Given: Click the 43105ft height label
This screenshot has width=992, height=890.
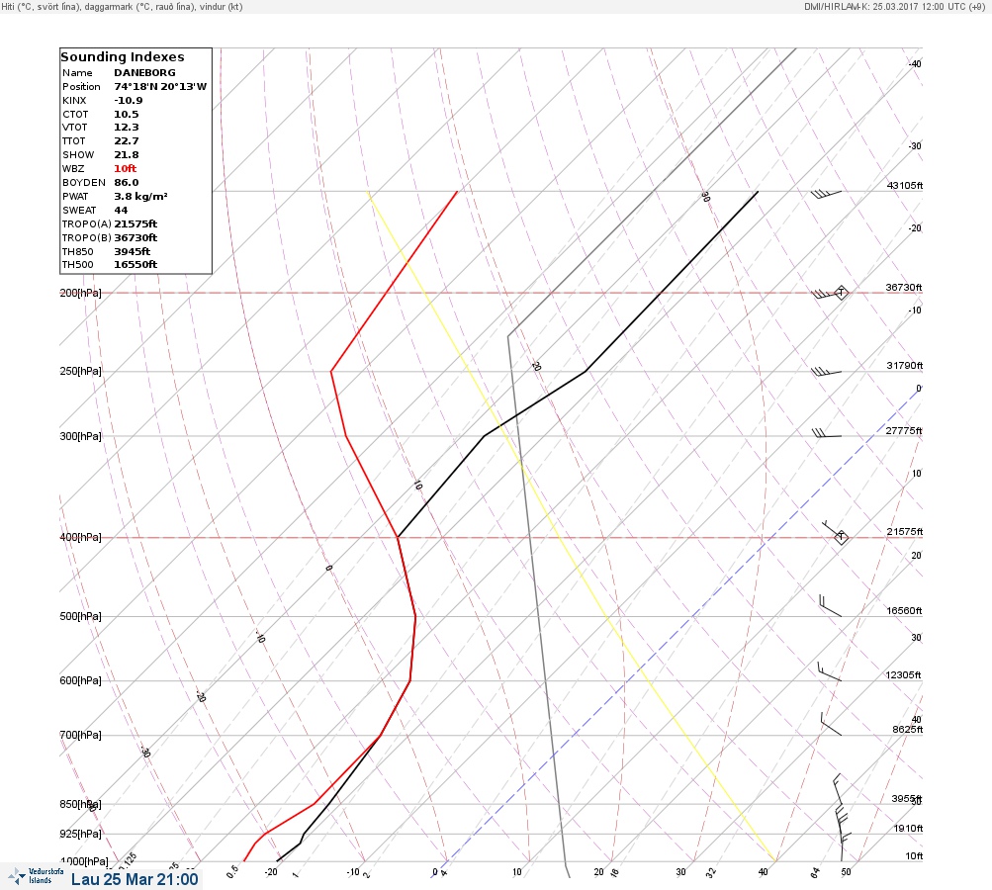Looking at the screenshot, I should point(905,185).
